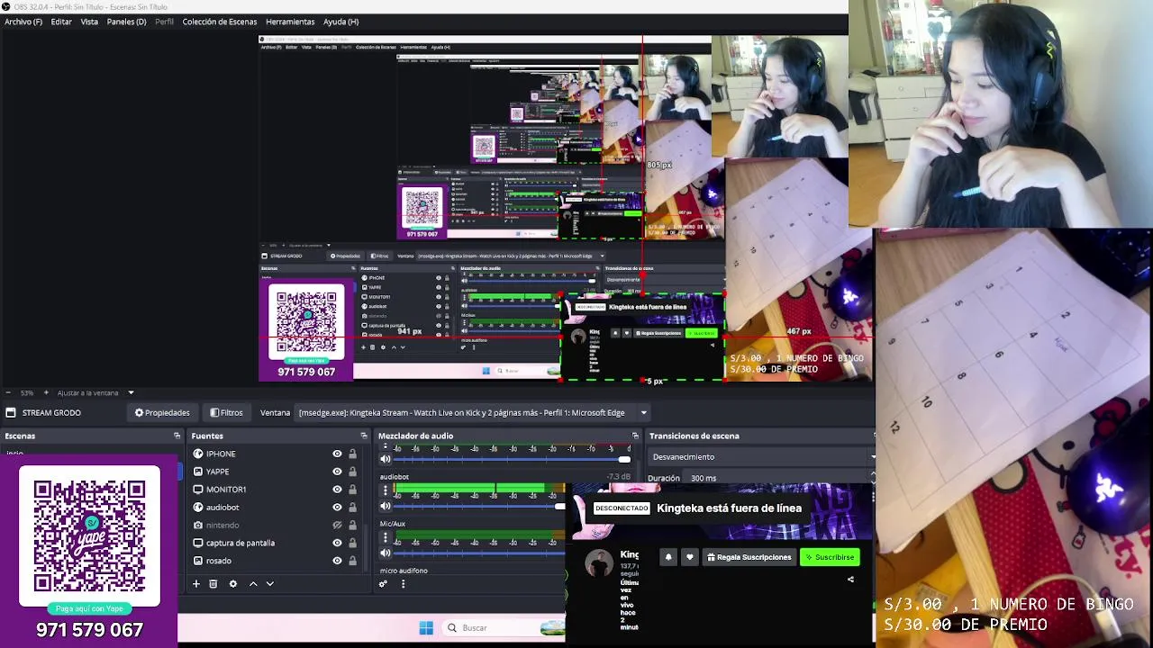Viewport: 1153px width, 648px height.
Task: Hide the captura de pantalla source
Action: 337,543
